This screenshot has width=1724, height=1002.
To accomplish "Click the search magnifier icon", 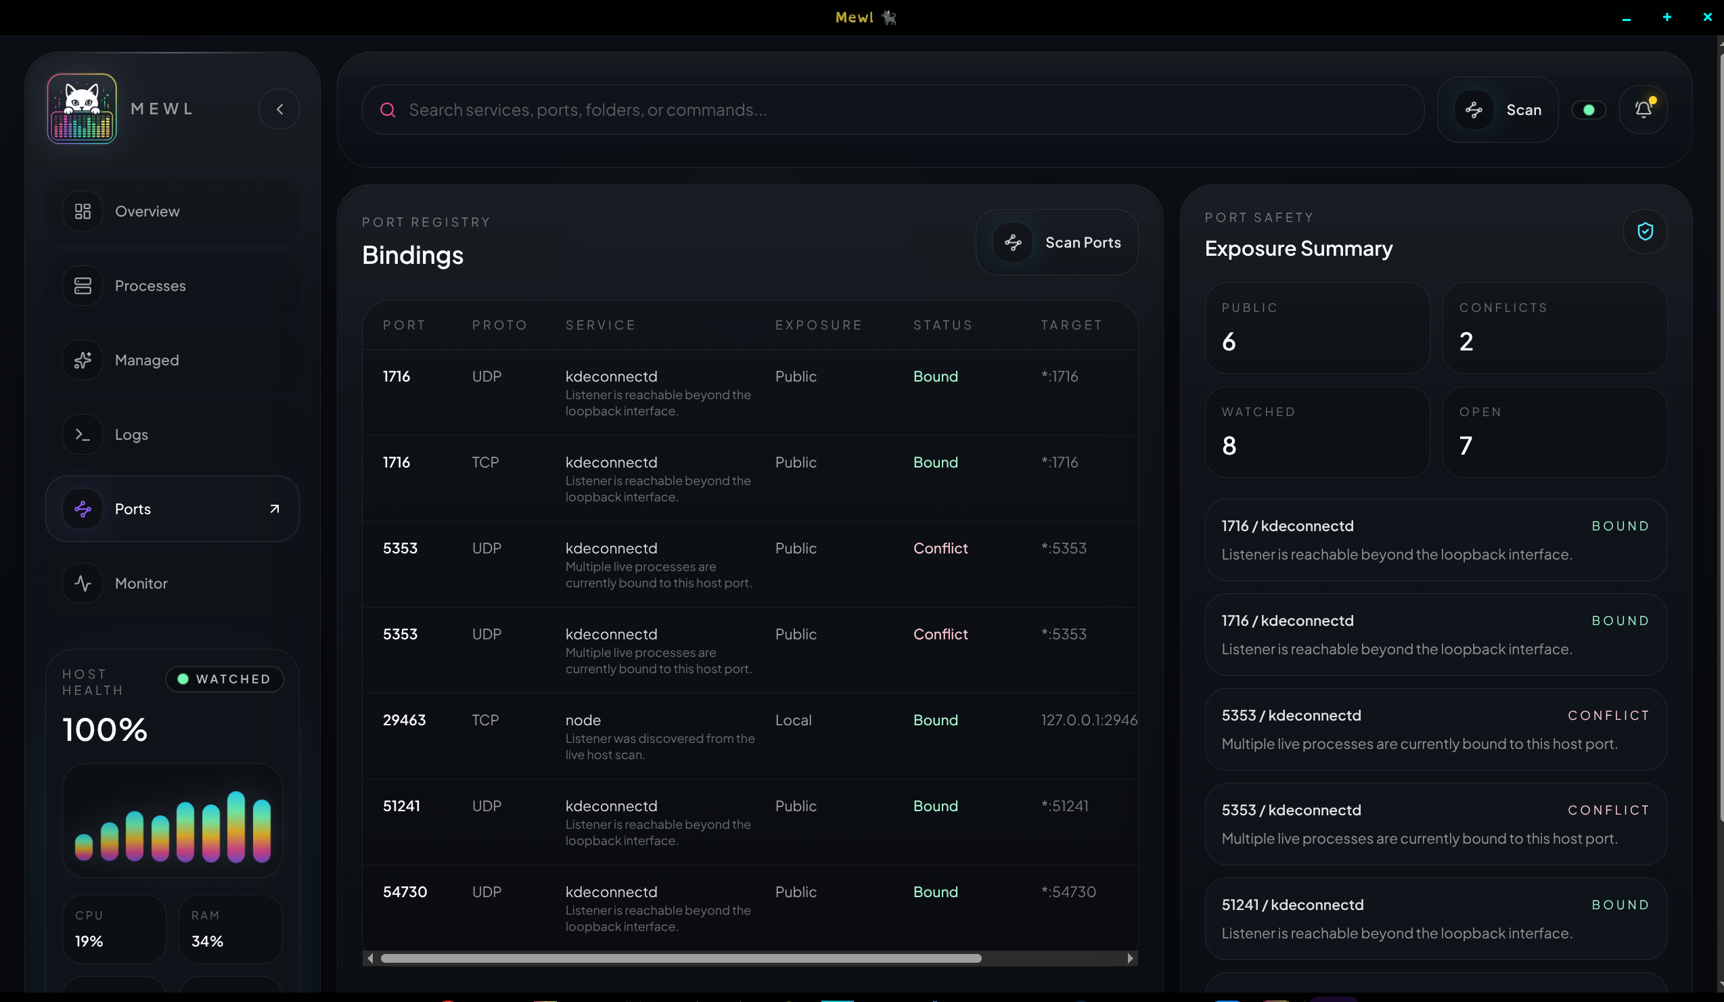I will 388,110.
